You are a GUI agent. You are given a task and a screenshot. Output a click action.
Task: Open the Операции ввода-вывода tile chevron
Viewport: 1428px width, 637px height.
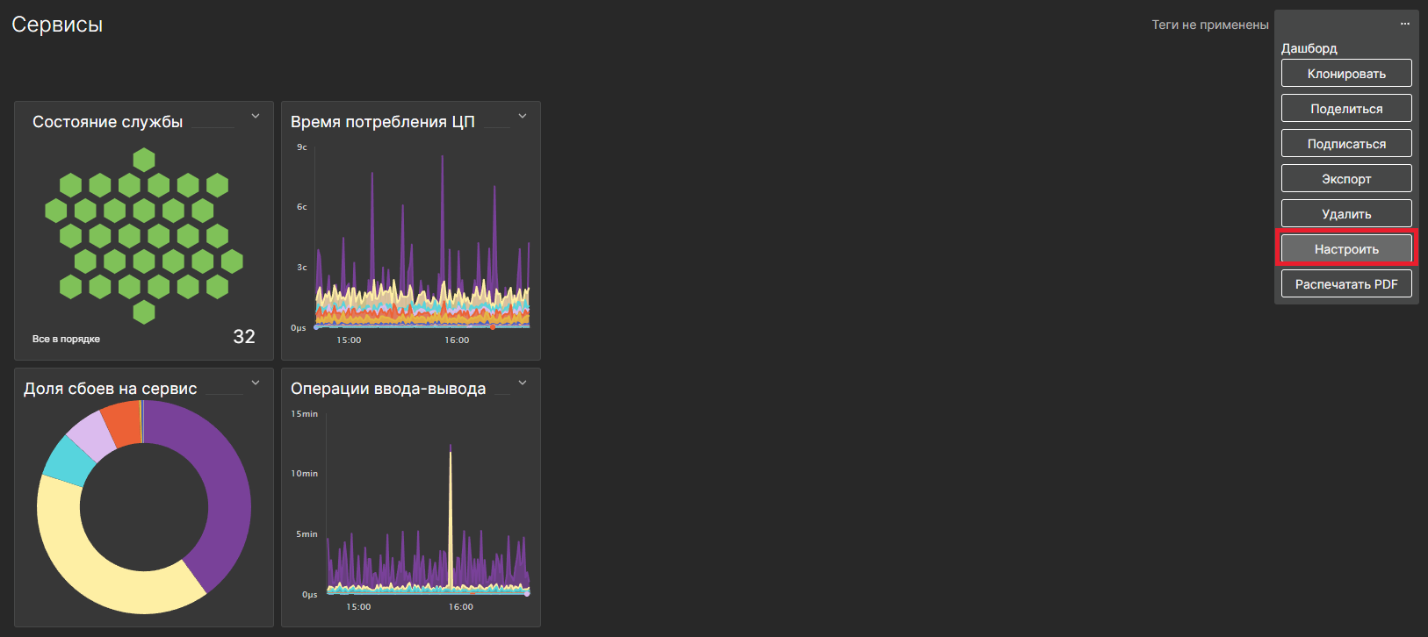523,383
